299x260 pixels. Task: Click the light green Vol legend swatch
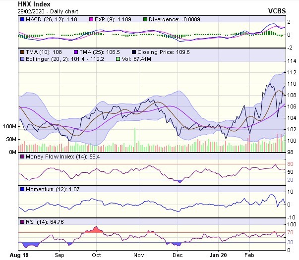point(117,59)
